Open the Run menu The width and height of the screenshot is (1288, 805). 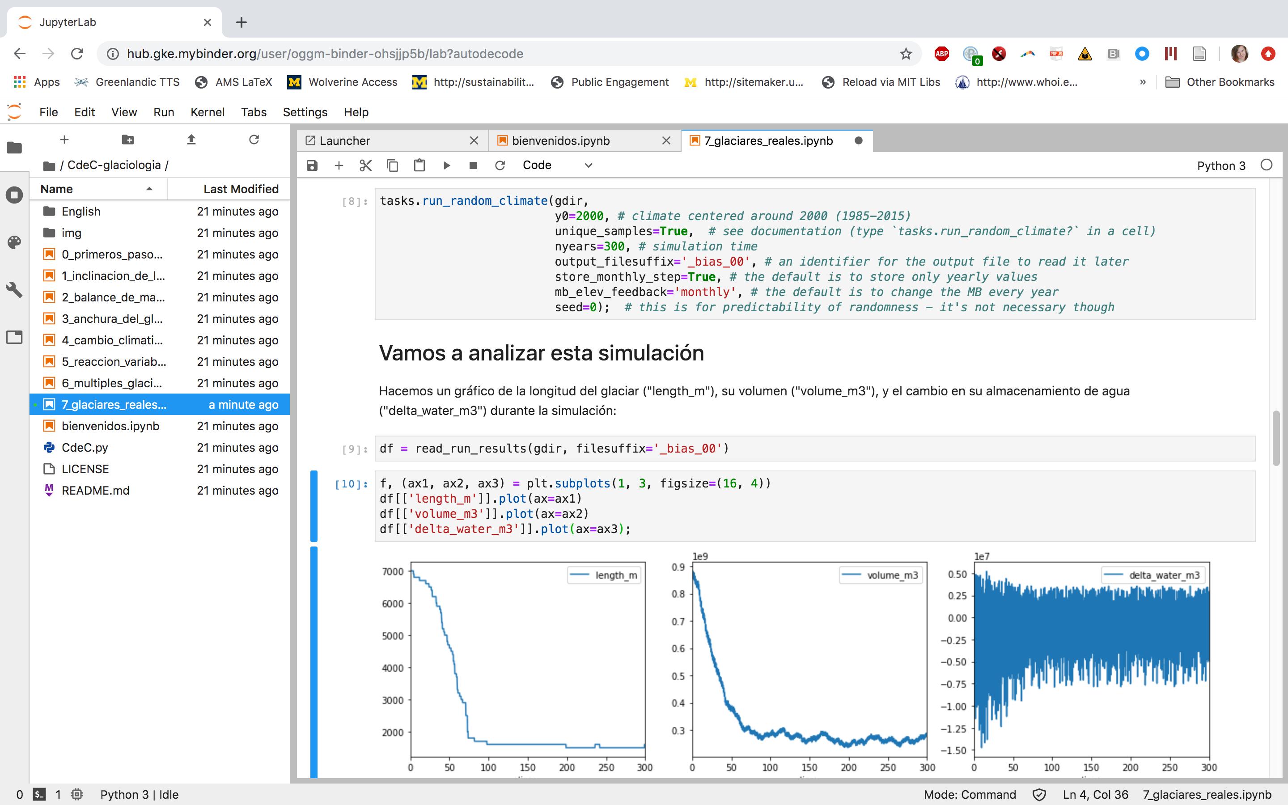click(x=164, y=112)
